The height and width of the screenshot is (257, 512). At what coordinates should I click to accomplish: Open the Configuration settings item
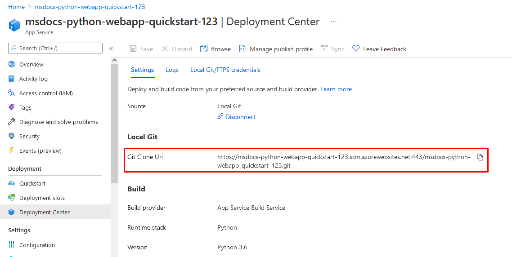click(37, 245)
